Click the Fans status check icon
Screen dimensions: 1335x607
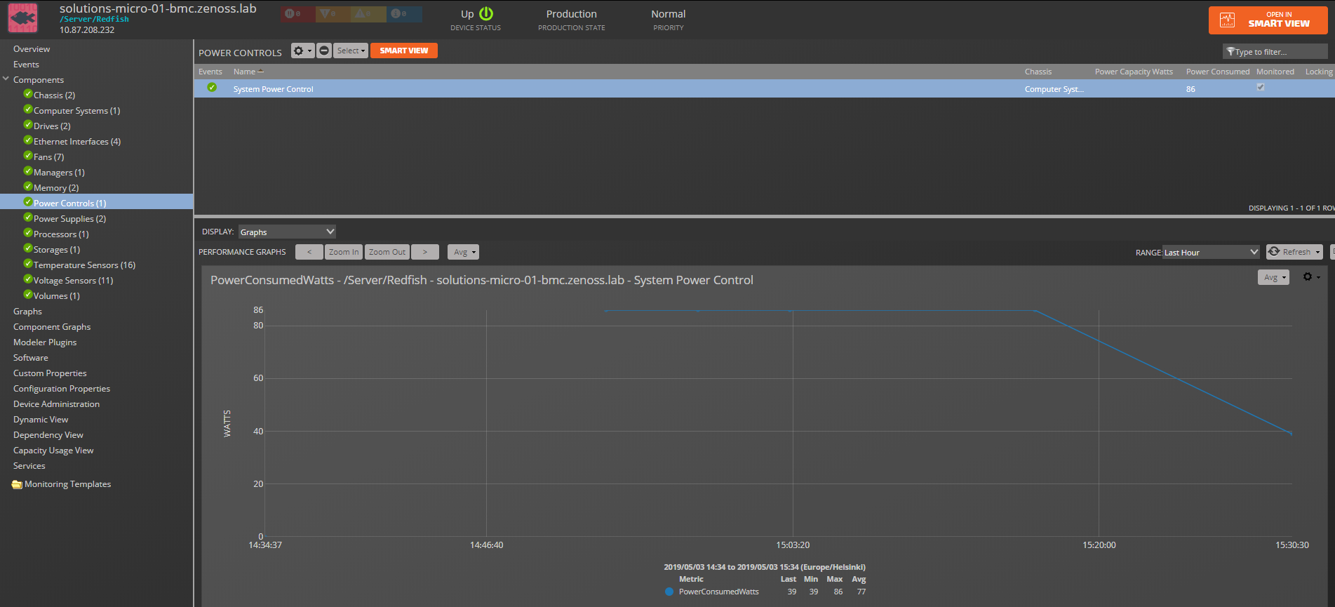[x=28, y=156]
